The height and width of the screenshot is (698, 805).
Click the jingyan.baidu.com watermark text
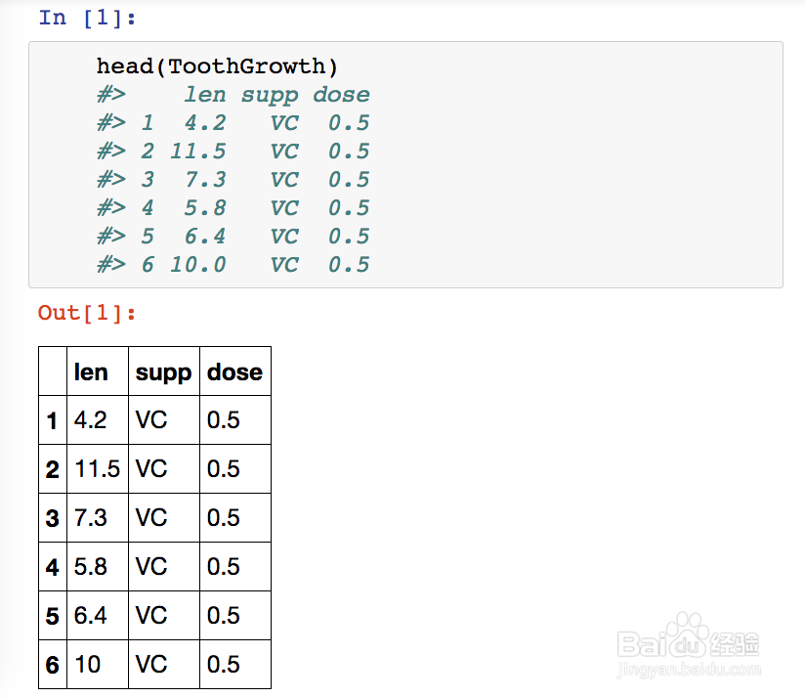coord(690,670)
